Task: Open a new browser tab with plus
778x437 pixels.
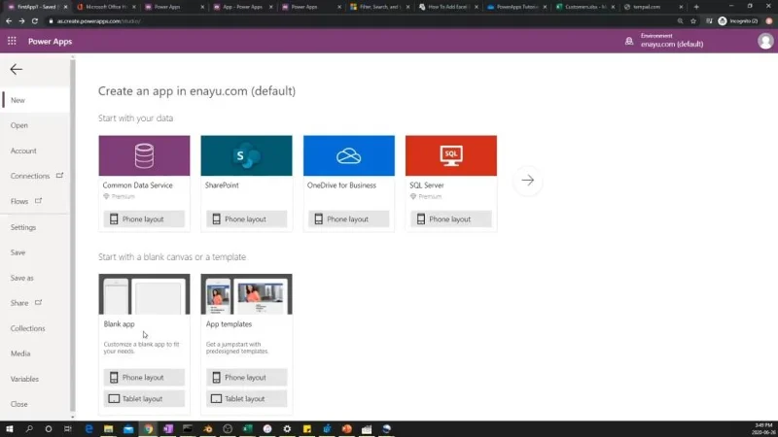Action: click(x=696, y=7)
